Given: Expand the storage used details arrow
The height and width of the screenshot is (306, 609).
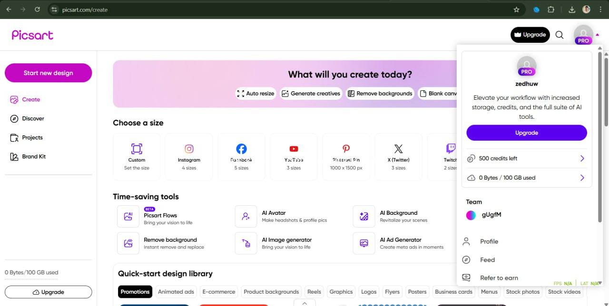Looking at the screenshot, I should click(582, 178).
